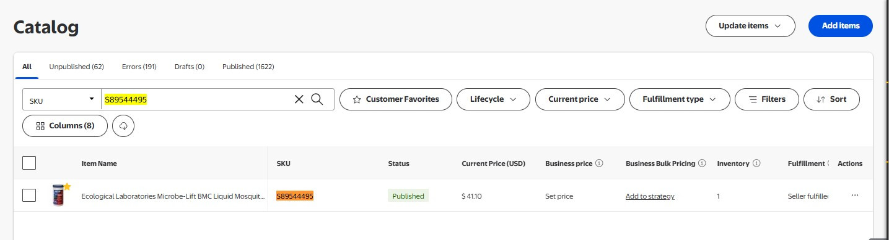
Task: Switch to the Errors (191) tab
Action: point(139,67)
